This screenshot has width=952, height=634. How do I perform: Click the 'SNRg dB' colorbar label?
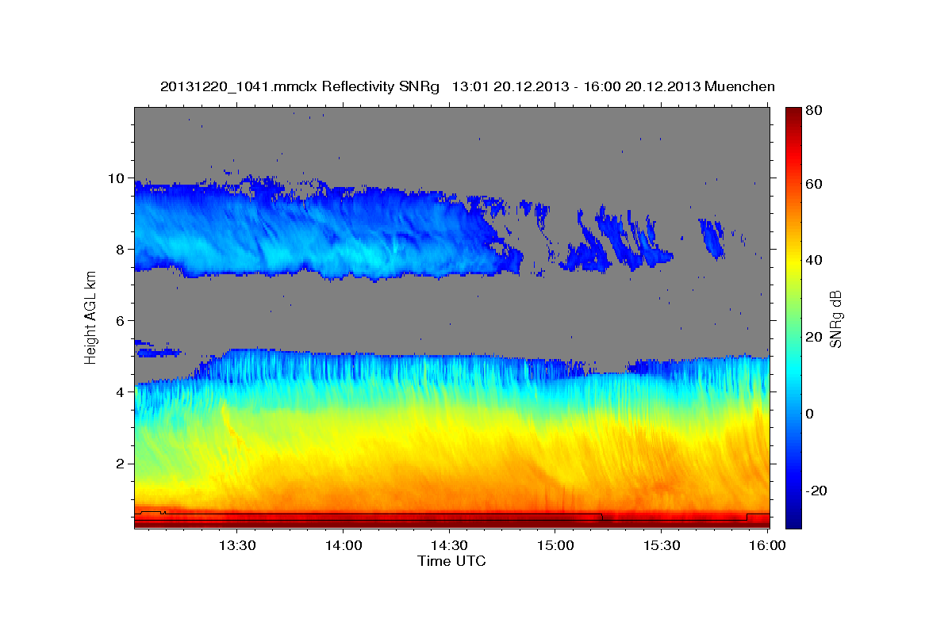pyautogui.click(x=835, y=319)
